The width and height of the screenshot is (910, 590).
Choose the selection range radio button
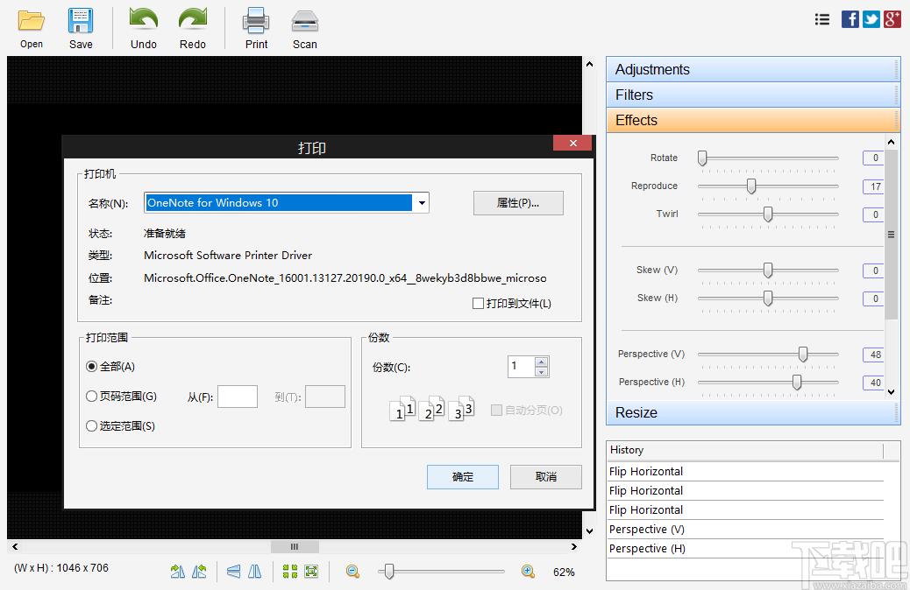91,426
